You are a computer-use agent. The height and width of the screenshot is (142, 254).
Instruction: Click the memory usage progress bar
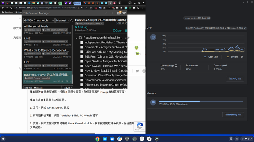(201, 102)
